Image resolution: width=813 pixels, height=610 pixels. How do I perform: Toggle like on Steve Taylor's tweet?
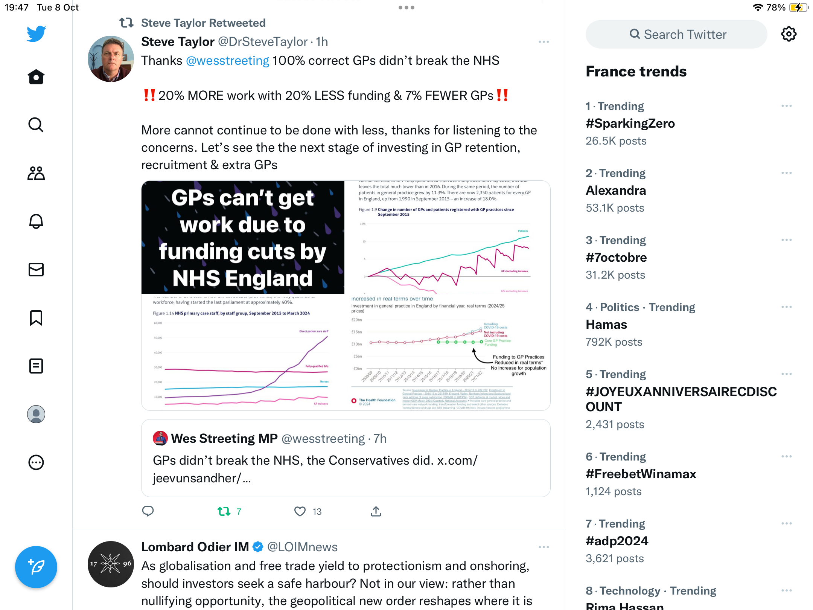click(300, 511)
